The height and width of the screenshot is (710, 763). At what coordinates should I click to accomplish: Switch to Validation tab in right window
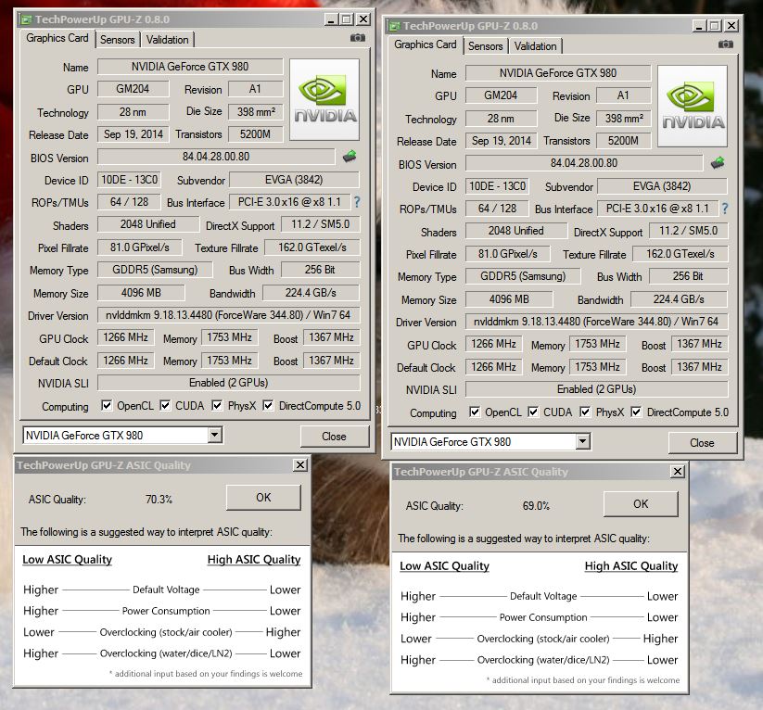(x=535, y=46)
